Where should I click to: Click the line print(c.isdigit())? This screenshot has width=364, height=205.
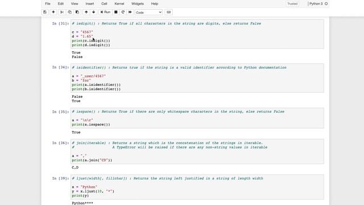[91, 40]
